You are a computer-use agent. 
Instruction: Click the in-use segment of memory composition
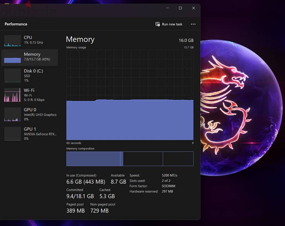pyautogui.click(x=93, y=159)
